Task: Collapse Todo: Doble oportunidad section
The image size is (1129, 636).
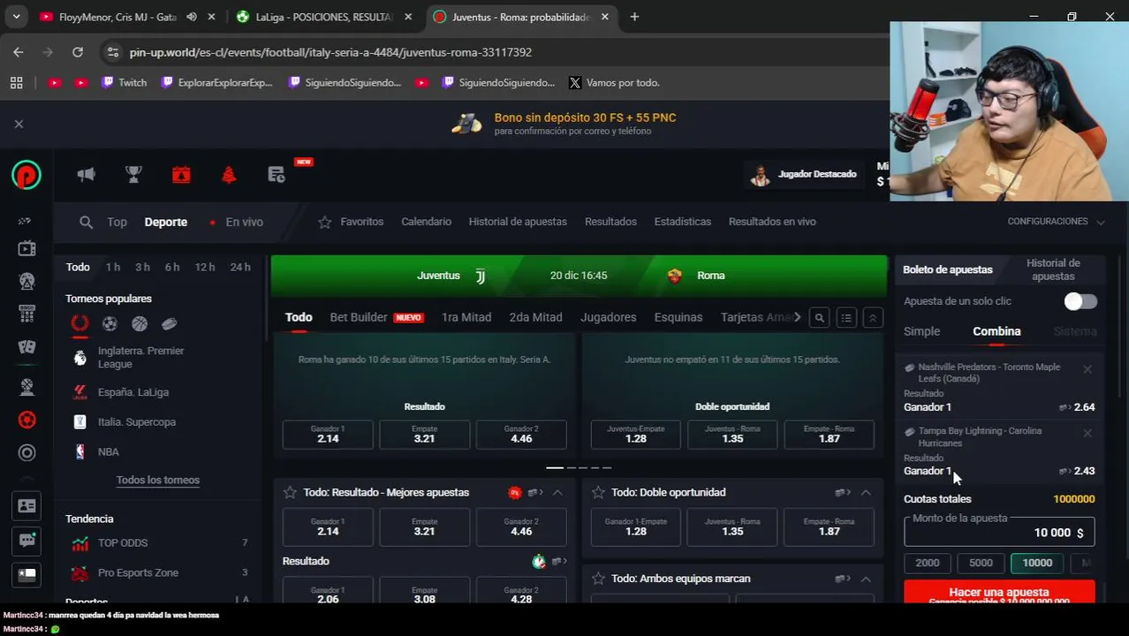Action: pyautogui.click(x=866, y=492)
